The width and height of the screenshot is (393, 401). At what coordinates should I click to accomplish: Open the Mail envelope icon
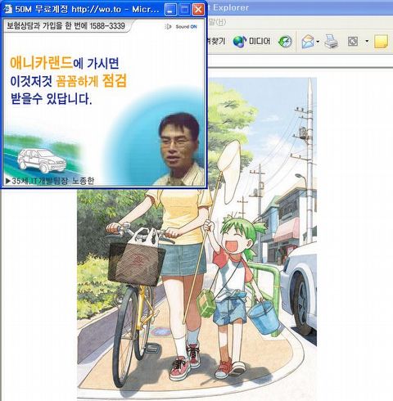(308, 42)
